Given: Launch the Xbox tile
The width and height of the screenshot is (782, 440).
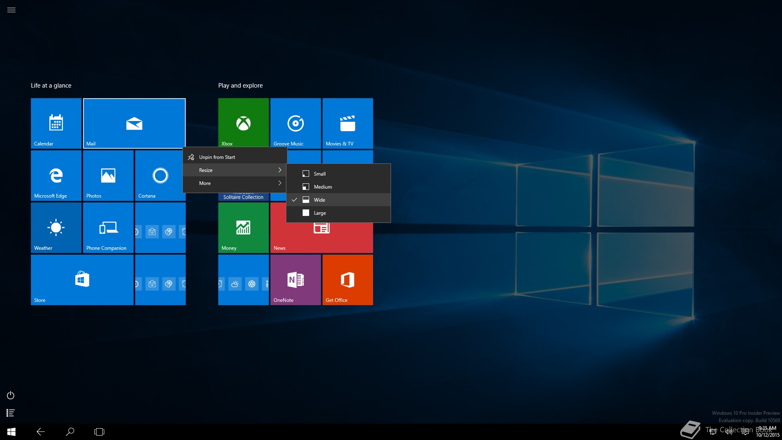Looking at the screenshot, I should pos(244,123).
